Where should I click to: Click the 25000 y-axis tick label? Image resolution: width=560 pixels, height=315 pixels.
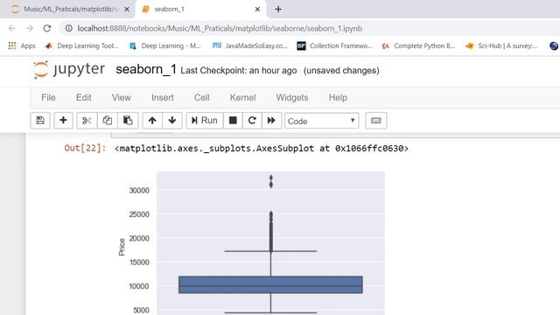139,214
